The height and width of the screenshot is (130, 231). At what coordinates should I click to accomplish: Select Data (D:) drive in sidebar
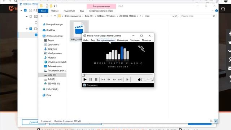[52, 75]
